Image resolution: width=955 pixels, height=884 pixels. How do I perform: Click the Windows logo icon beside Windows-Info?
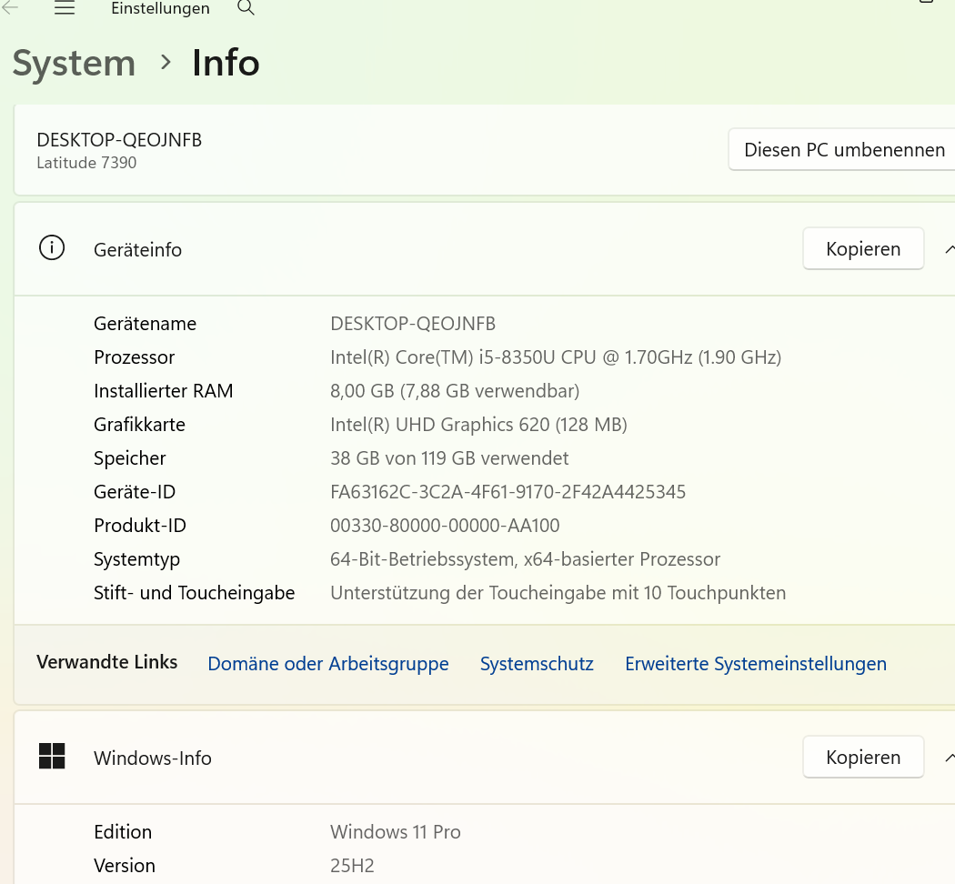click(x=52, y=756)
